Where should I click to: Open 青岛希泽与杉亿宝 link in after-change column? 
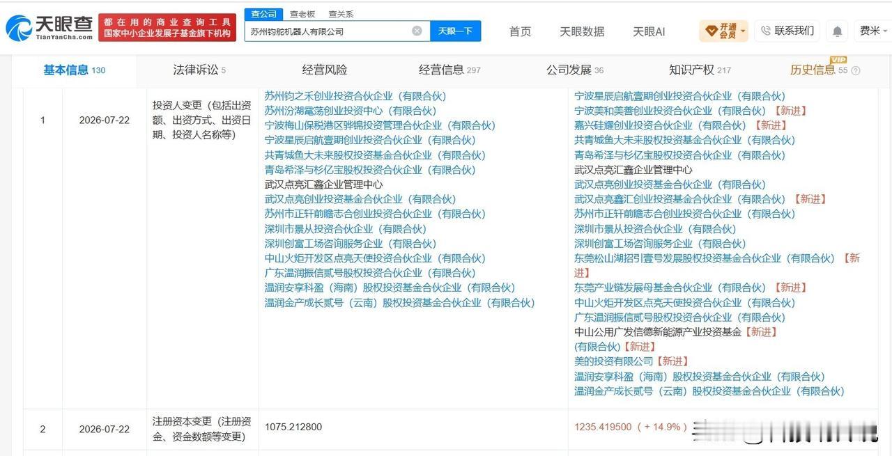click(x=679, y=155)
